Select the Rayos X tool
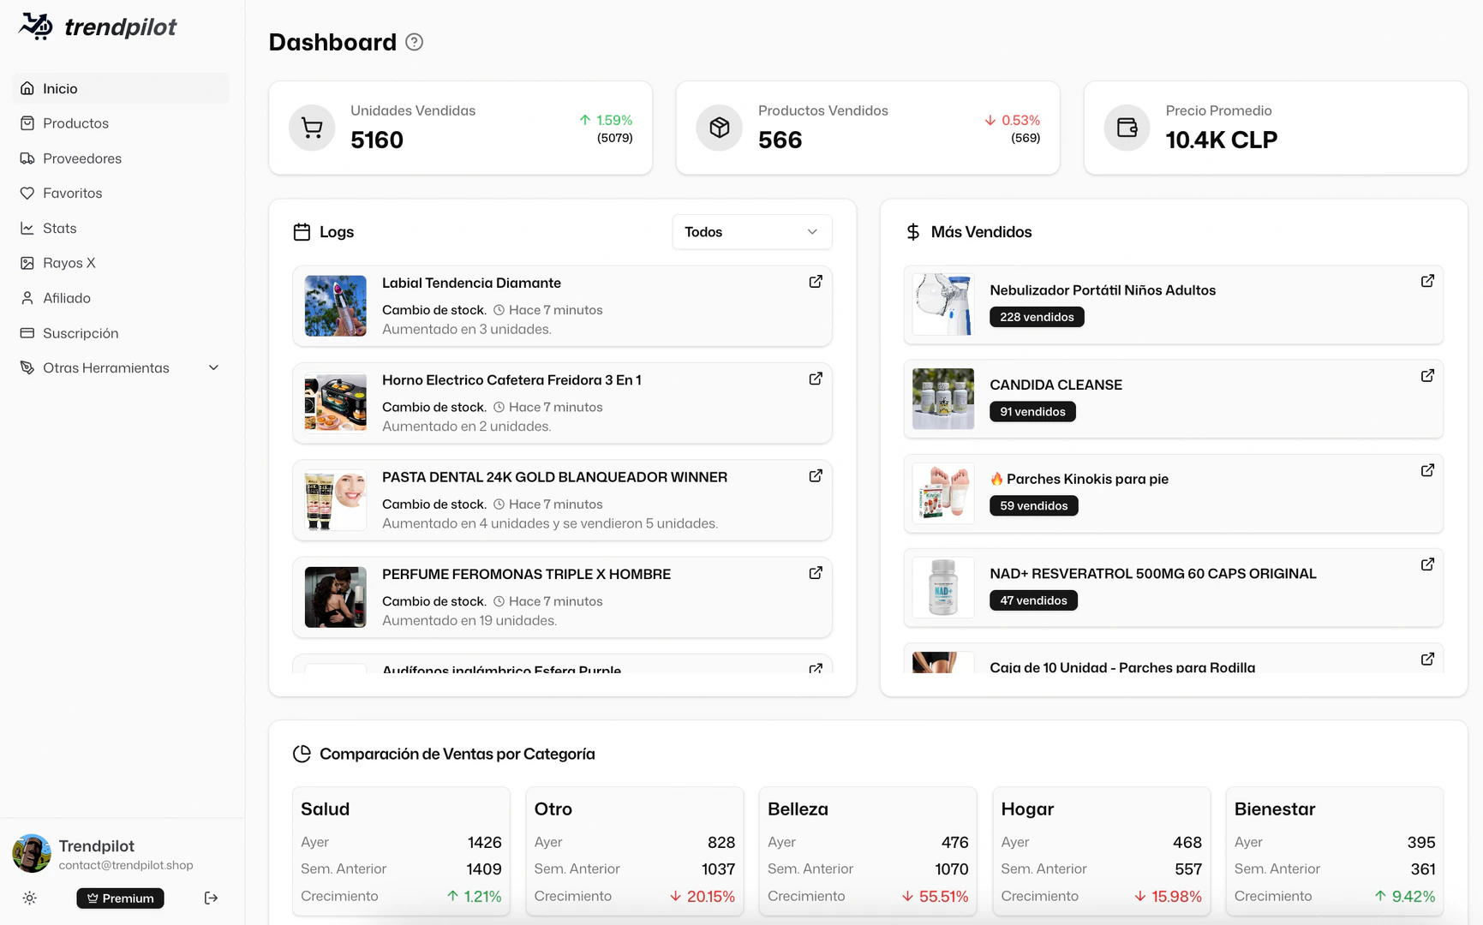Screen dimensions: 1483x925 (x=69, y=263)
